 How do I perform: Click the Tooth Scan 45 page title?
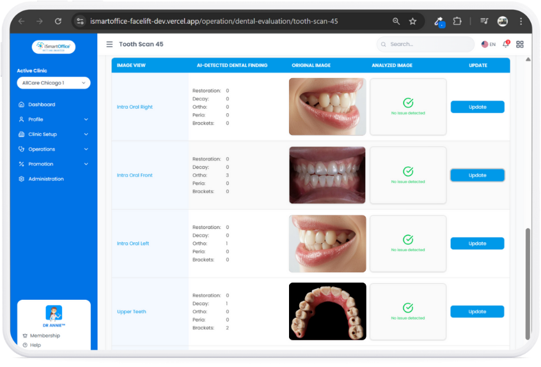(141, 44)
